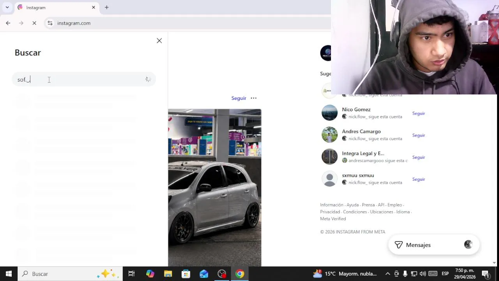
Task: Open the Idioma footer link
Action: tap(403, 212)
